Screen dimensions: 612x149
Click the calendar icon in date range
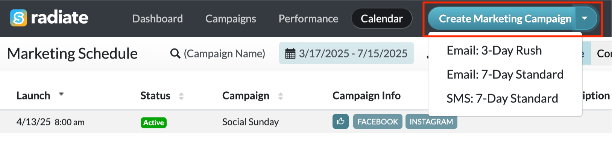290,54
